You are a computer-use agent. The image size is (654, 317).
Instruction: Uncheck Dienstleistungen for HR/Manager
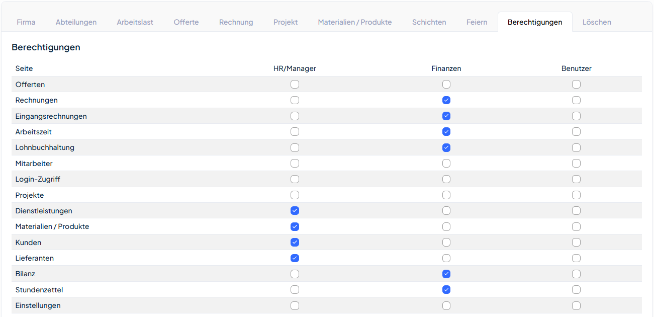pos(295,211)
